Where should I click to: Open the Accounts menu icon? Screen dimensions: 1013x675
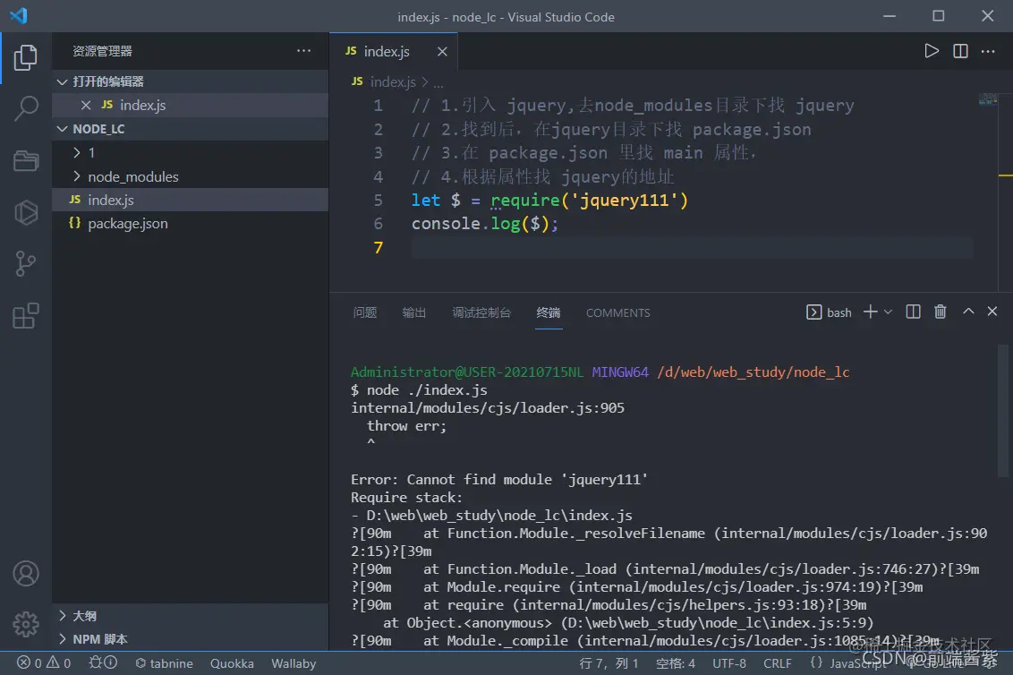tap(25, 574)
